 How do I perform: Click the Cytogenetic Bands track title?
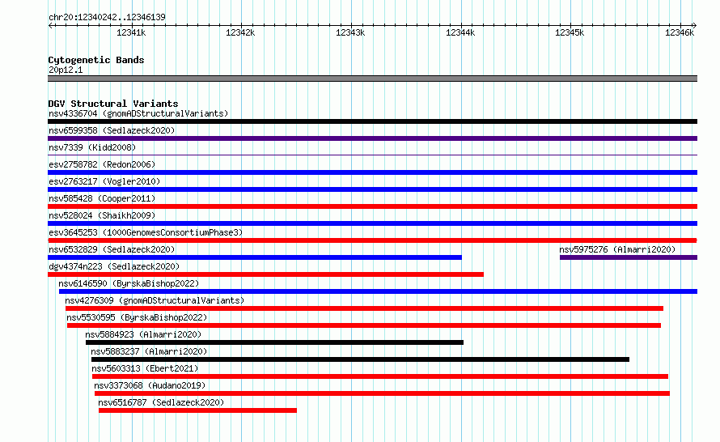pos(96,60)
